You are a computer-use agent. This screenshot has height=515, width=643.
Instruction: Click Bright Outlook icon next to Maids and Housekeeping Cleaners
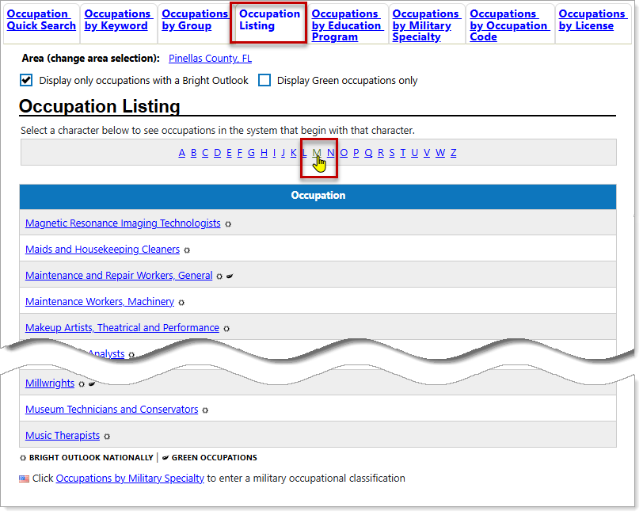tap(187, 250)
